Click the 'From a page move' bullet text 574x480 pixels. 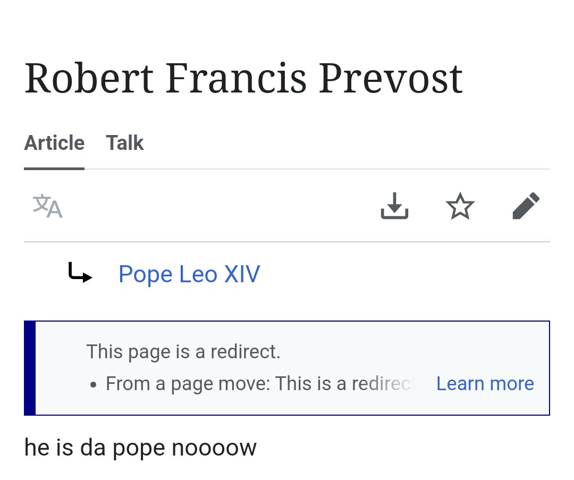pos(188,384)
